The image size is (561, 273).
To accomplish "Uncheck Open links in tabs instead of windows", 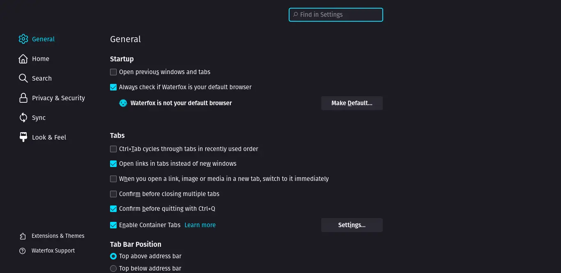I will pos(113,164).
